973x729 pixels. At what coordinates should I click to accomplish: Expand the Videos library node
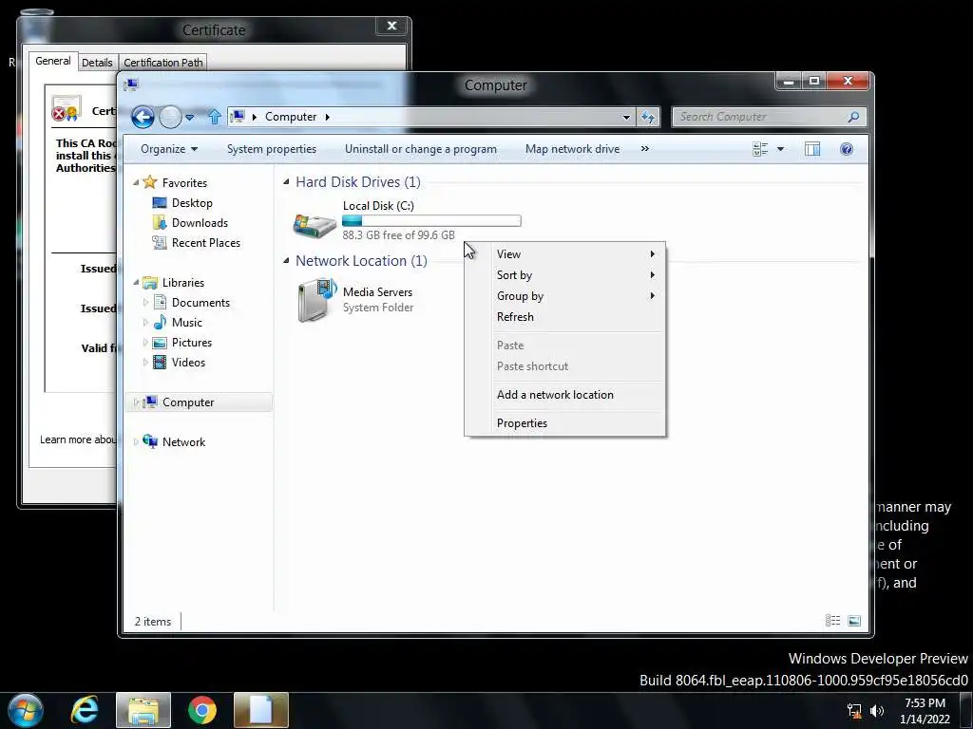click(x=145, y=362)
